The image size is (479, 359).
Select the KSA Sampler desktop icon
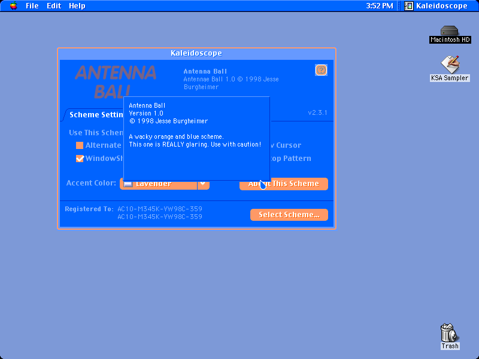click(x=450, y=65)
